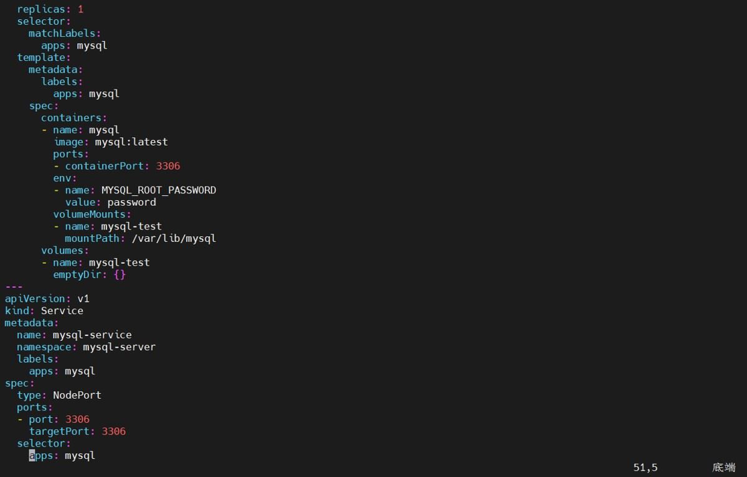The image size is (747, 477).
Task: Click the MYSQL_ROOT_PASSWORD variable name
Action: (159, 190)
